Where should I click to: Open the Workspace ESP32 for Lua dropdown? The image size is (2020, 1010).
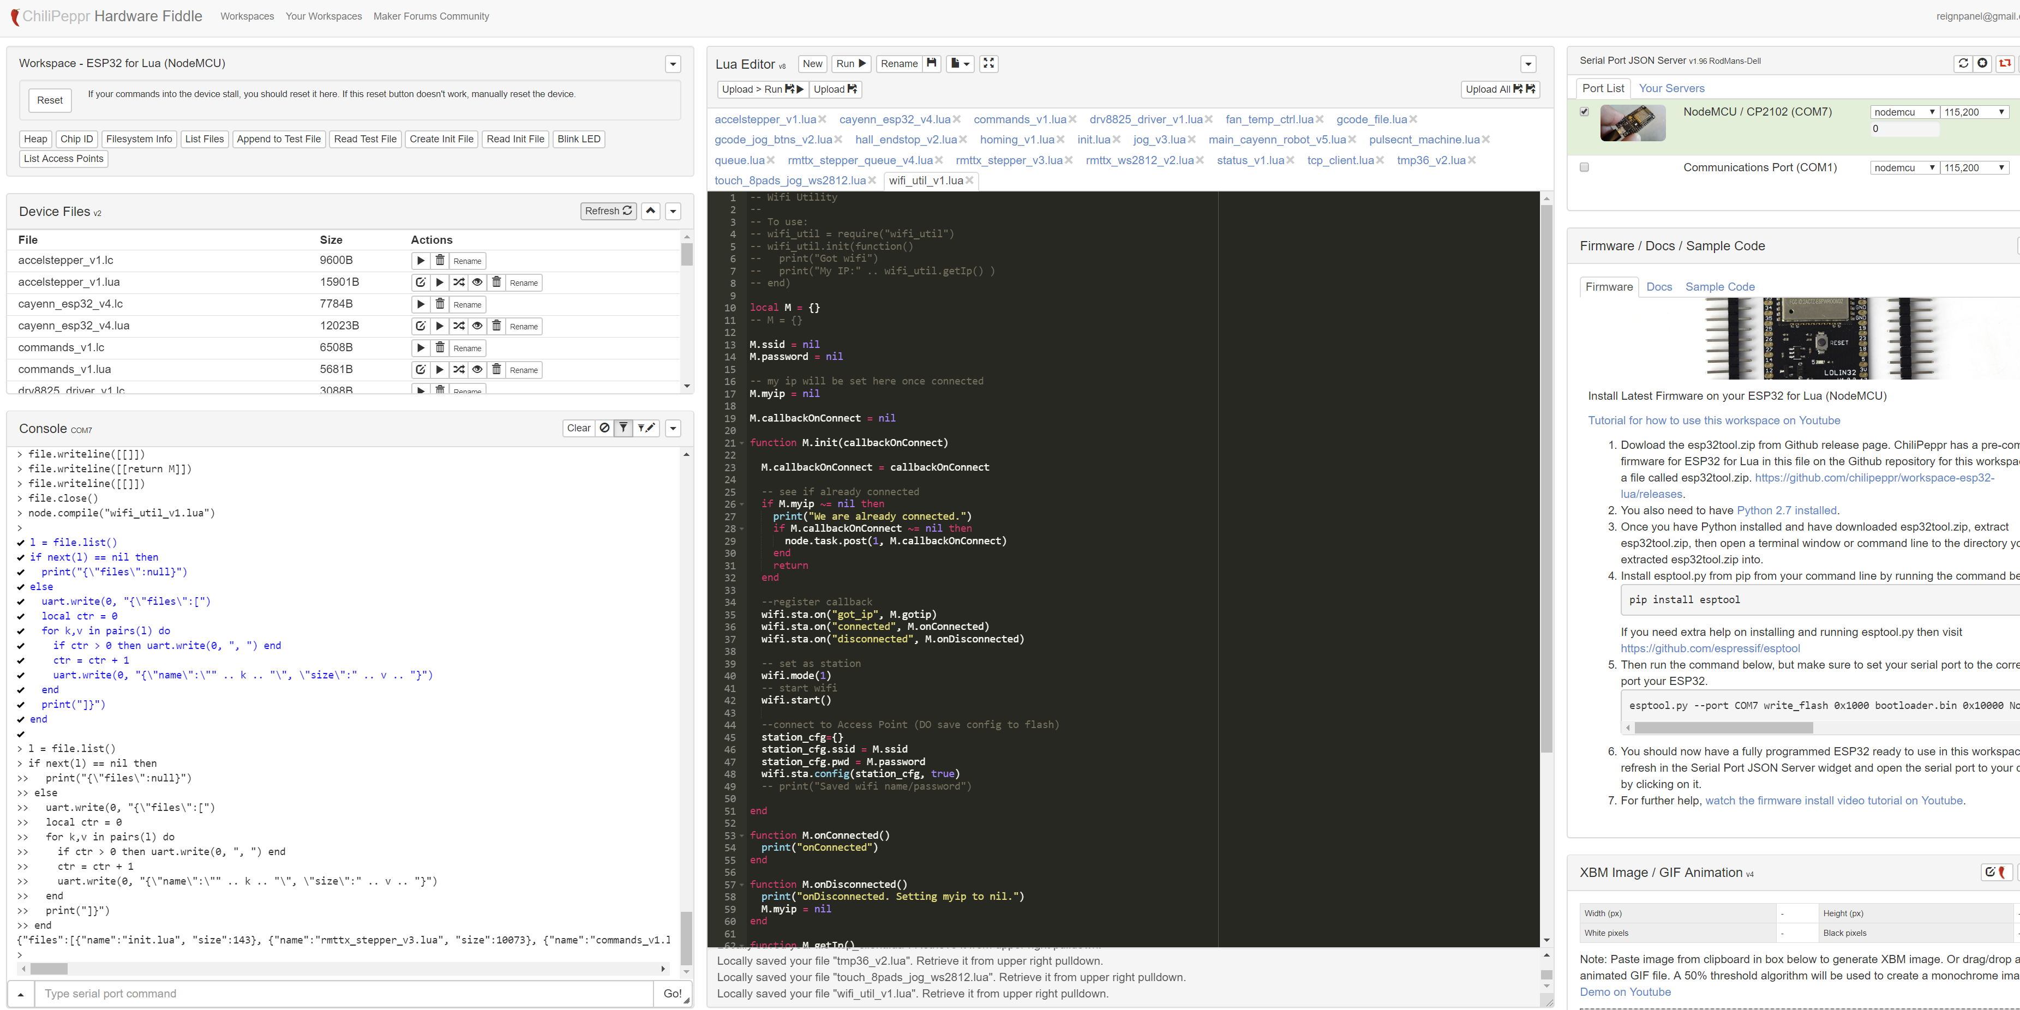coord(673,64)
